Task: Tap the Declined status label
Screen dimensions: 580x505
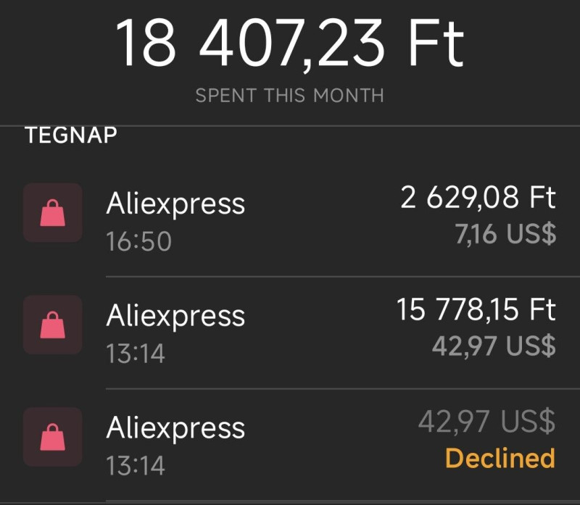Action: pyautogui.click(x=500, y=459)
